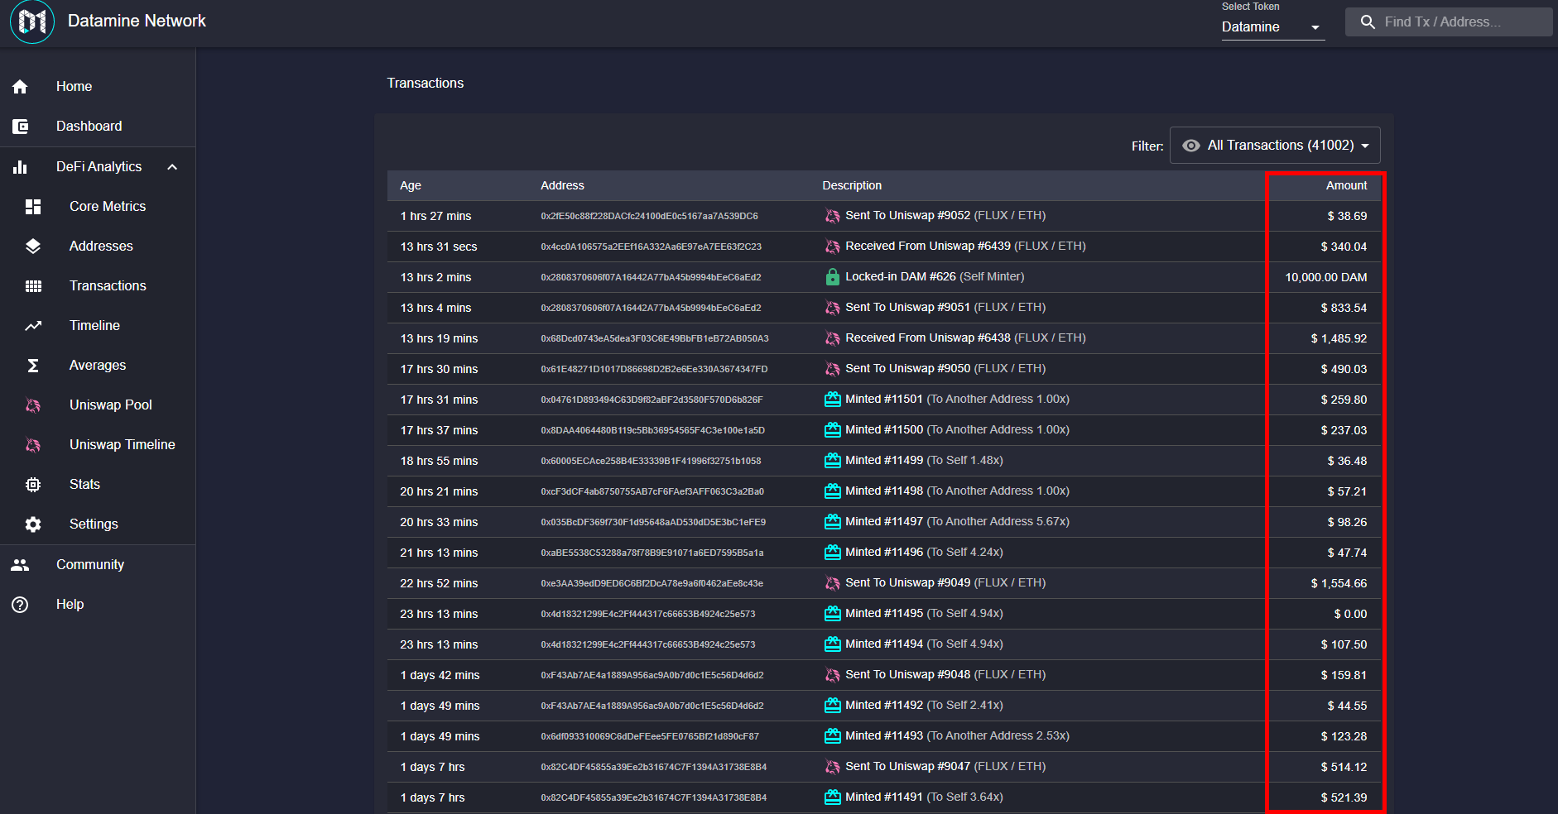
Task: Click the $ 1,554.66 amount cell
Action: [x=1339, y=584]
